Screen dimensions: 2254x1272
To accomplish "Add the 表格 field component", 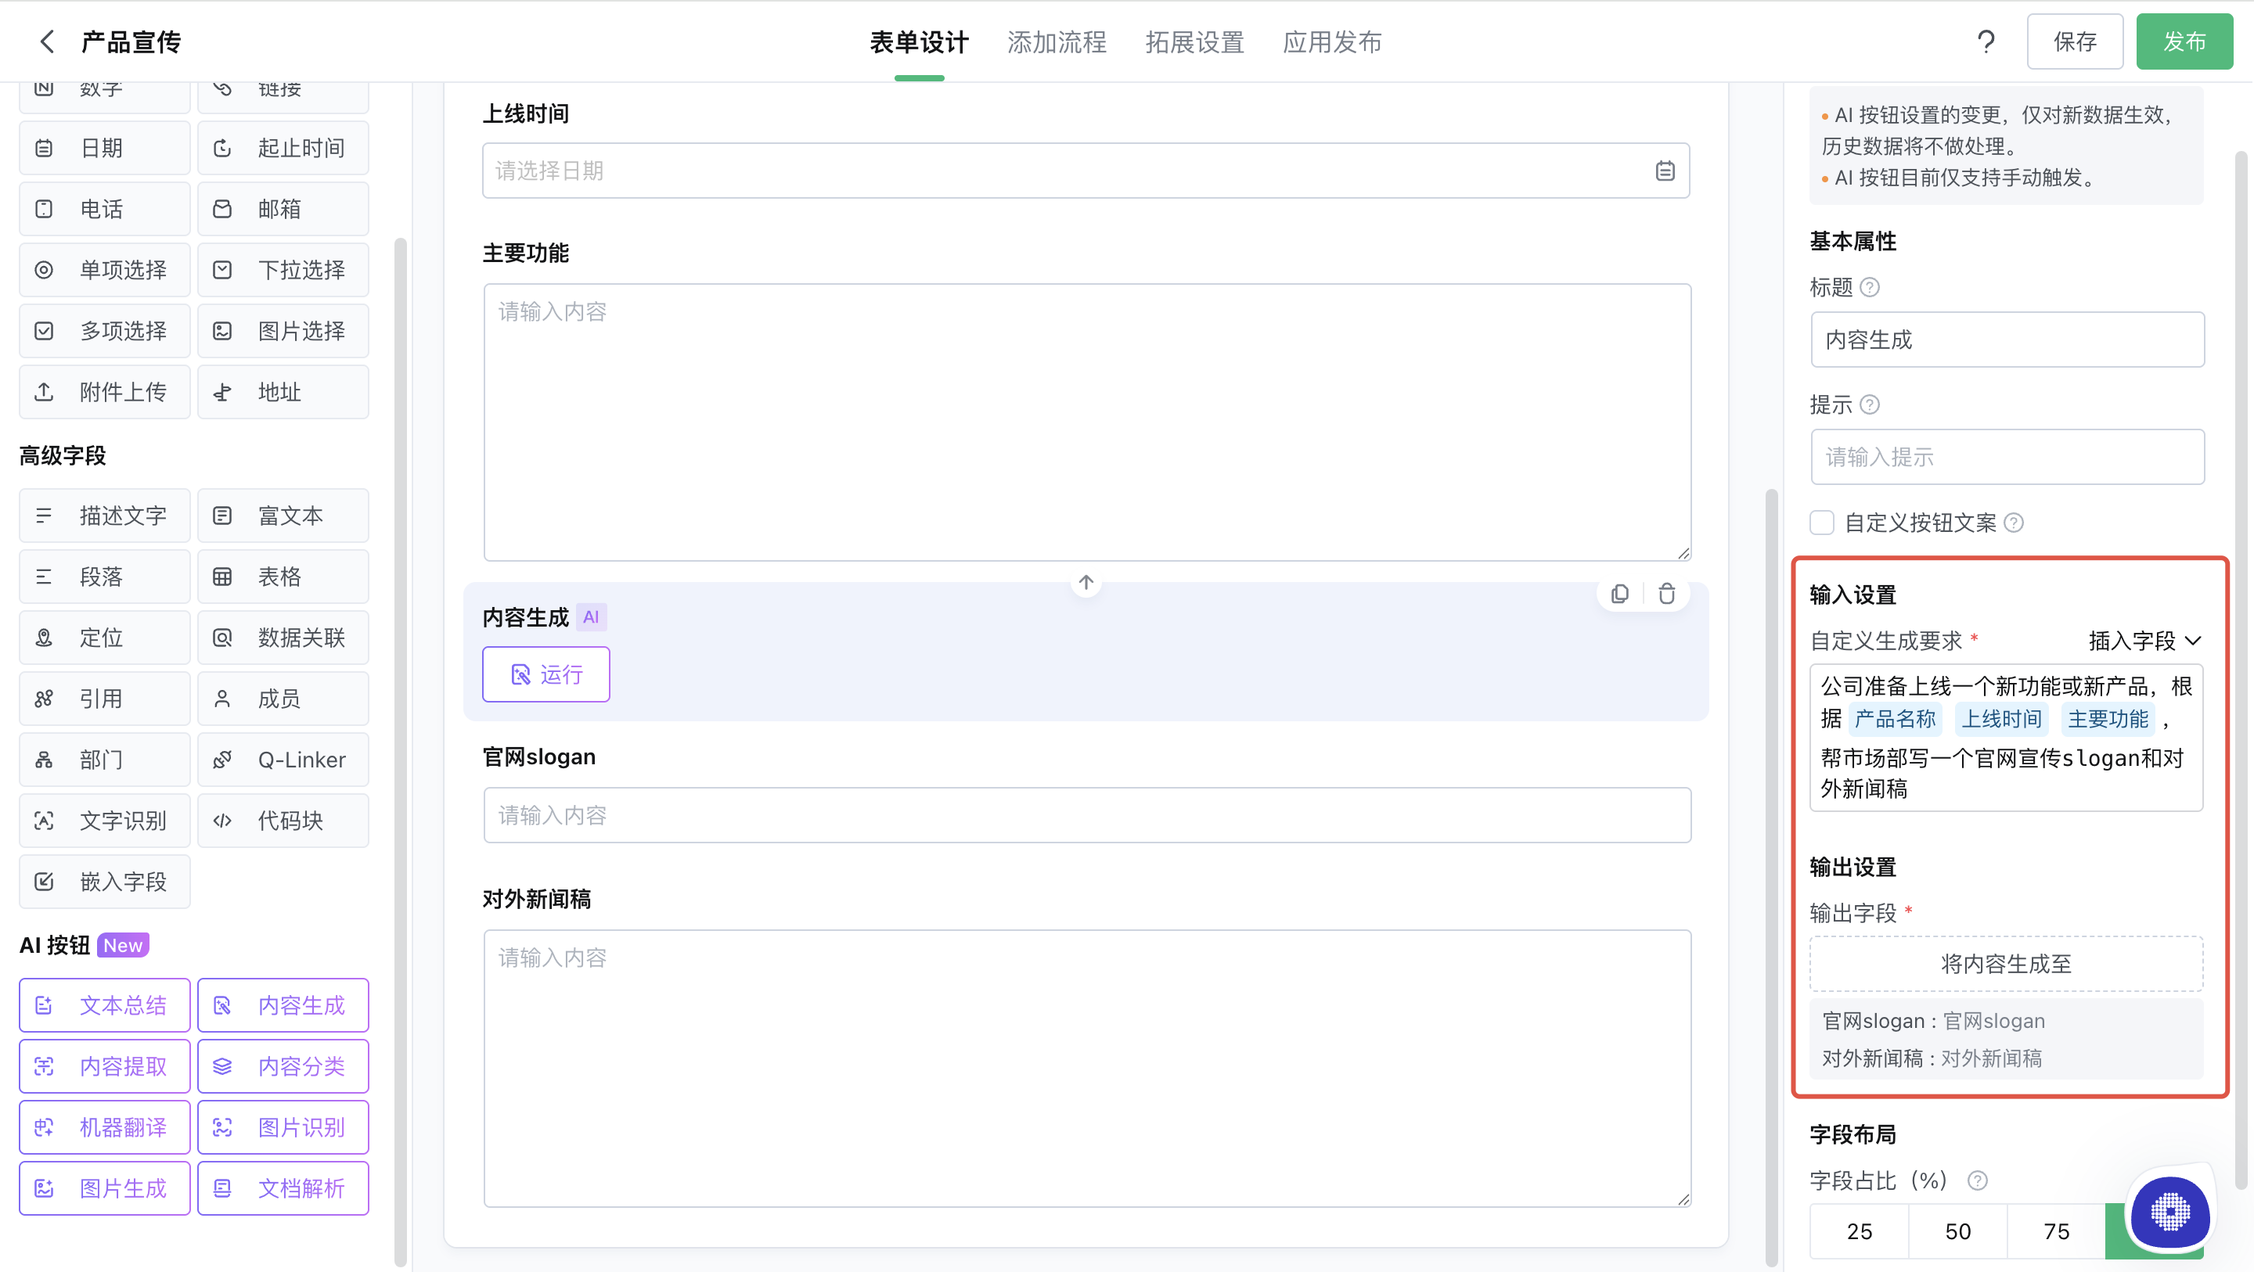I will [283, 577].
